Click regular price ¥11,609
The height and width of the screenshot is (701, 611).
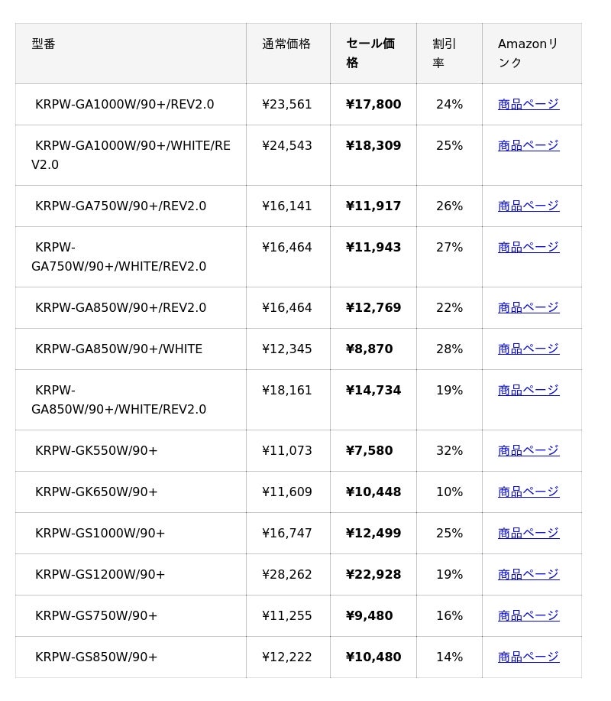point(286,492)
